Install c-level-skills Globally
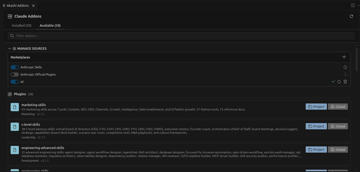Image resolution: width=360 pixels, height=172 pixels. coord(338,126)
